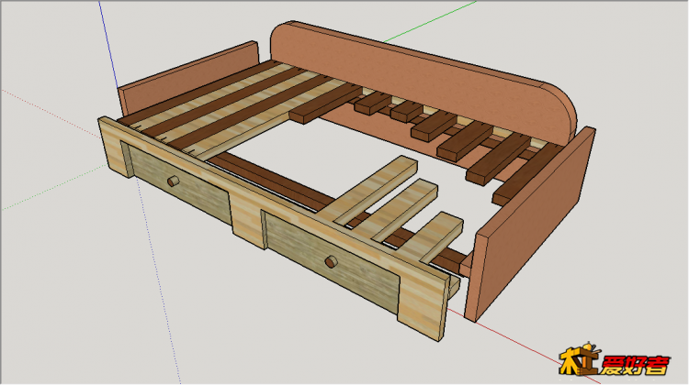Pick the right drawer front panel

(x=333, y=263)
